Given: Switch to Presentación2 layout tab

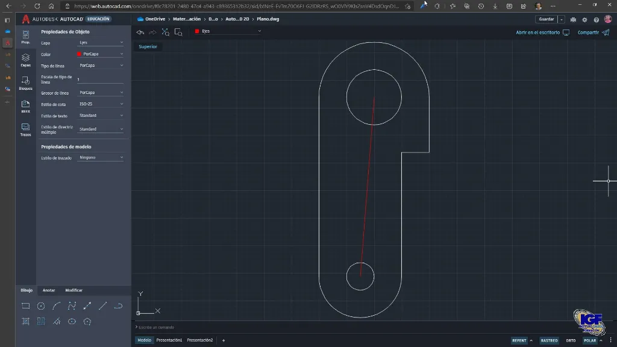Looking at the screenshot, I should pyautogui.click(x=200, y=340).
